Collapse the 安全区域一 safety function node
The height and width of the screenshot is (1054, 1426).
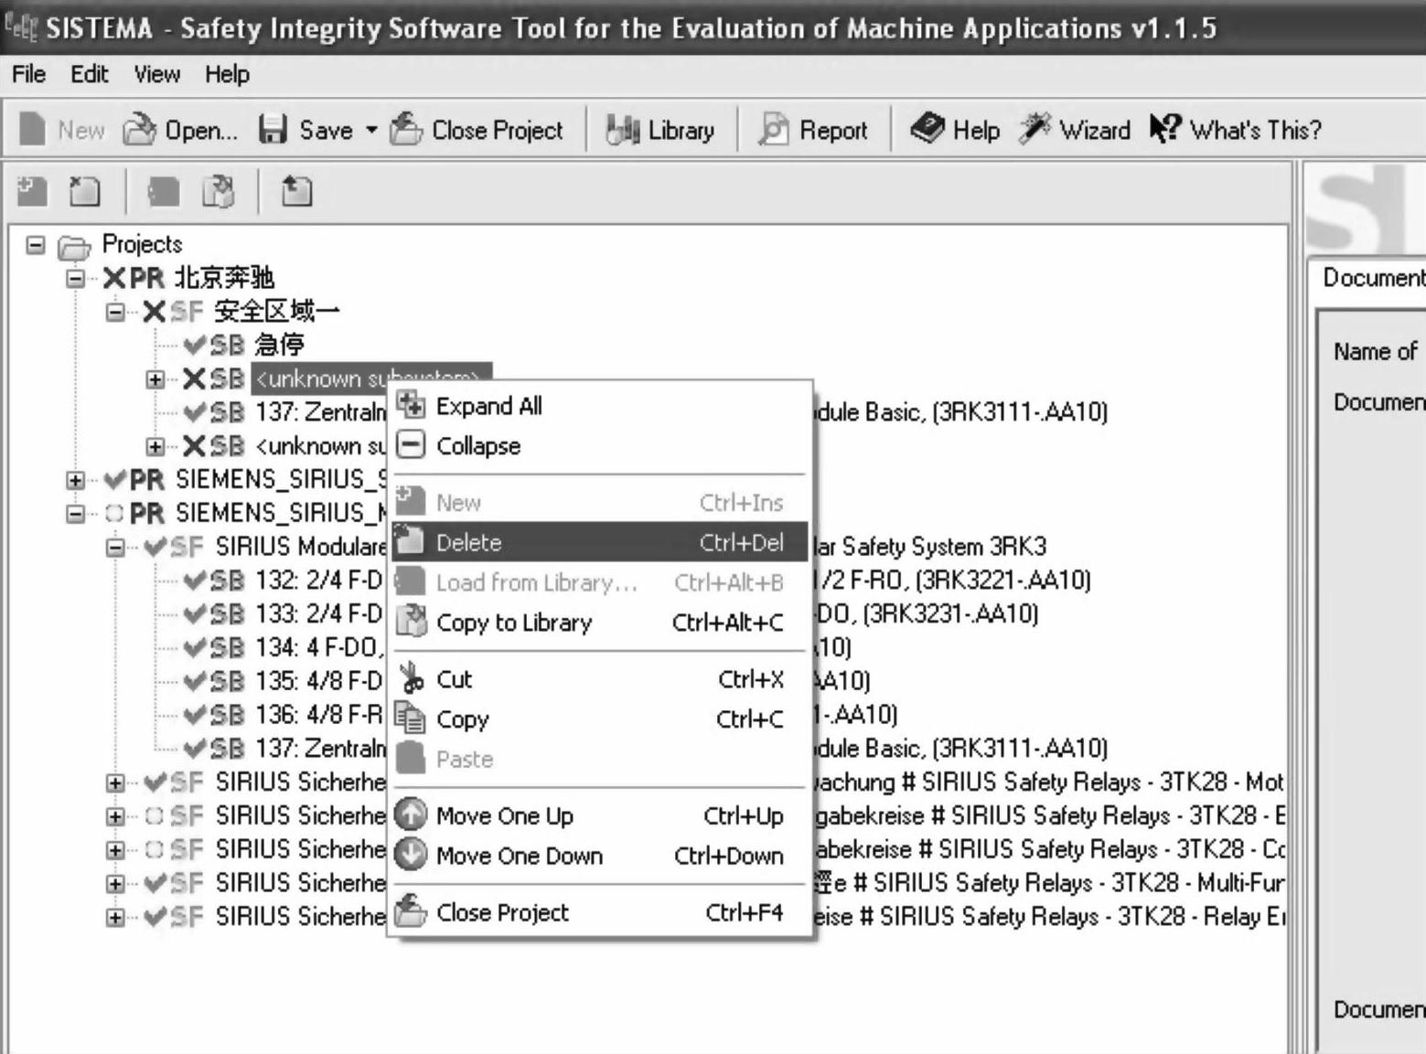[x=115, y=312]
